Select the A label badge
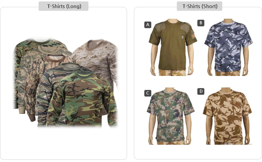This screenshot has width=262, height=162. pyautogui.click(x=148, y=25)
